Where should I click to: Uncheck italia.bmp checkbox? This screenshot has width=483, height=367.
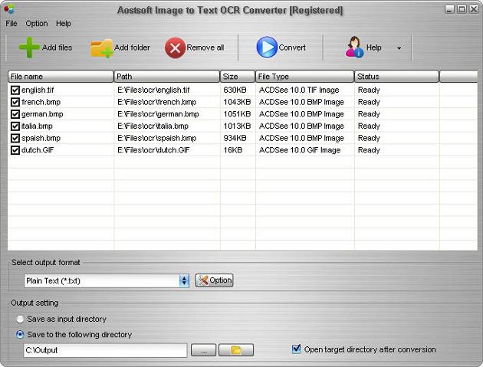[15, 126]
